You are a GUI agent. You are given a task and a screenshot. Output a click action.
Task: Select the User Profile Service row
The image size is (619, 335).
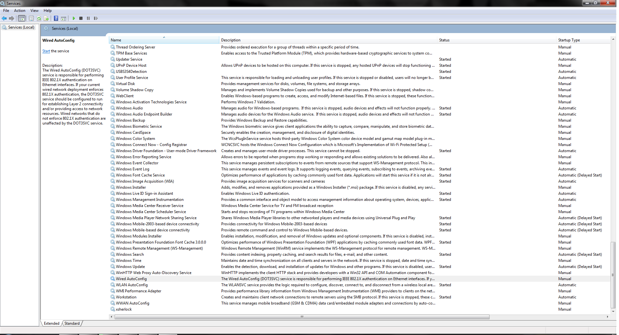coord(360,78)
